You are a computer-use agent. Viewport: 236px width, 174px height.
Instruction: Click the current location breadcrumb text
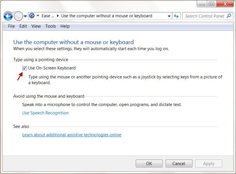tap(107, 16)
